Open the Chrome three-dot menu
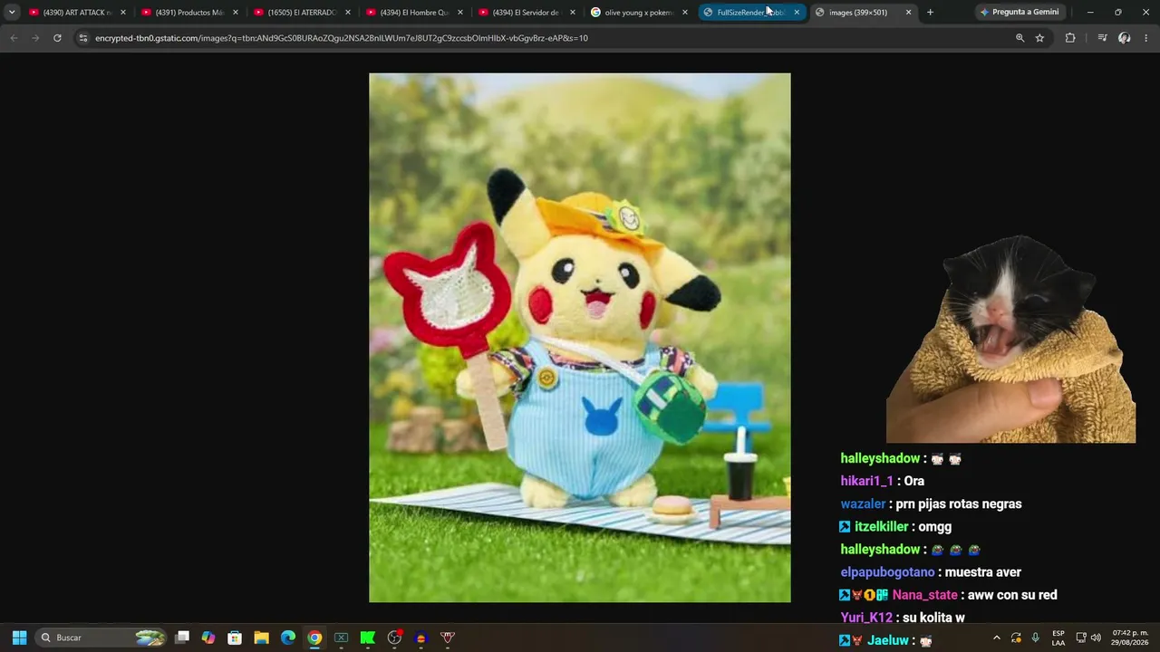Screen dimensions: 1160x652 [1146, 38]
